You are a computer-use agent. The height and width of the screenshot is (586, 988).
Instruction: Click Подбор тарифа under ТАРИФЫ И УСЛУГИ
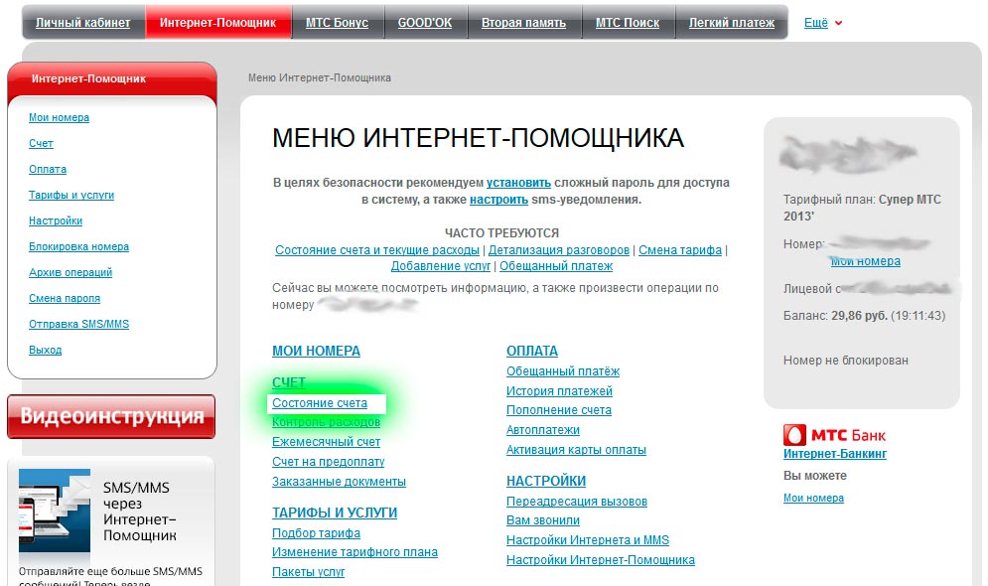(316, 533)
